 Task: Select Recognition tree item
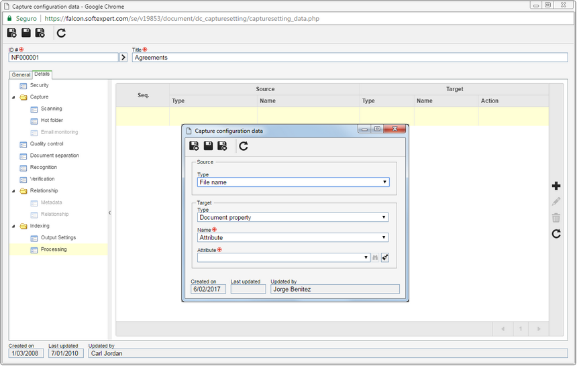point(44,168)
